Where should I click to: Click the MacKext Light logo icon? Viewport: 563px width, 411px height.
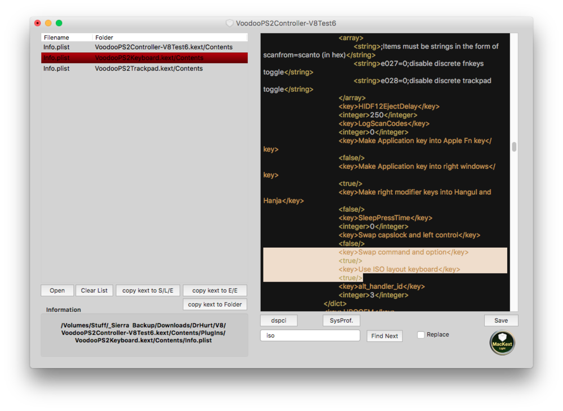tap(501, 342)
